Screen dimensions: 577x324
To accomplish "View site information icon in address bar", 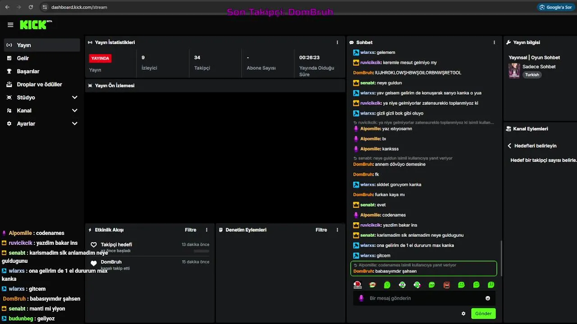I will [x=44, y=7].
